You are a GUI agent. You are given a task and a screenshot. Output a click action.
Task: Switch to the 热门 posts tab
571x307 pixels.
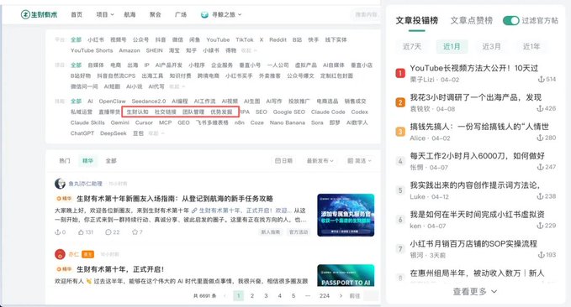[x=65, y=160]
